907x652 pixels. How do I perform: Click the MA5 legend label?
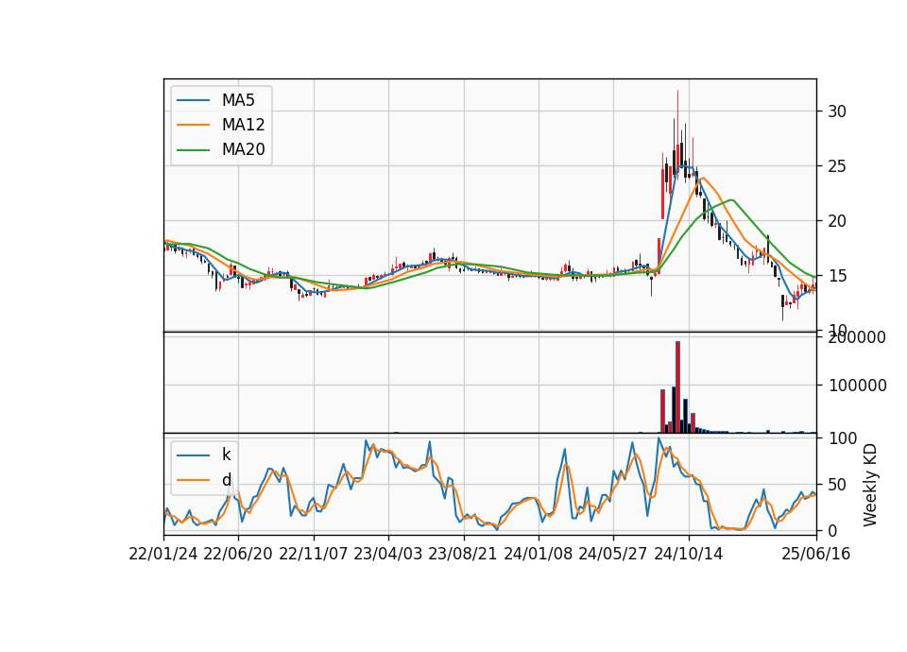[x=238, y=100]
